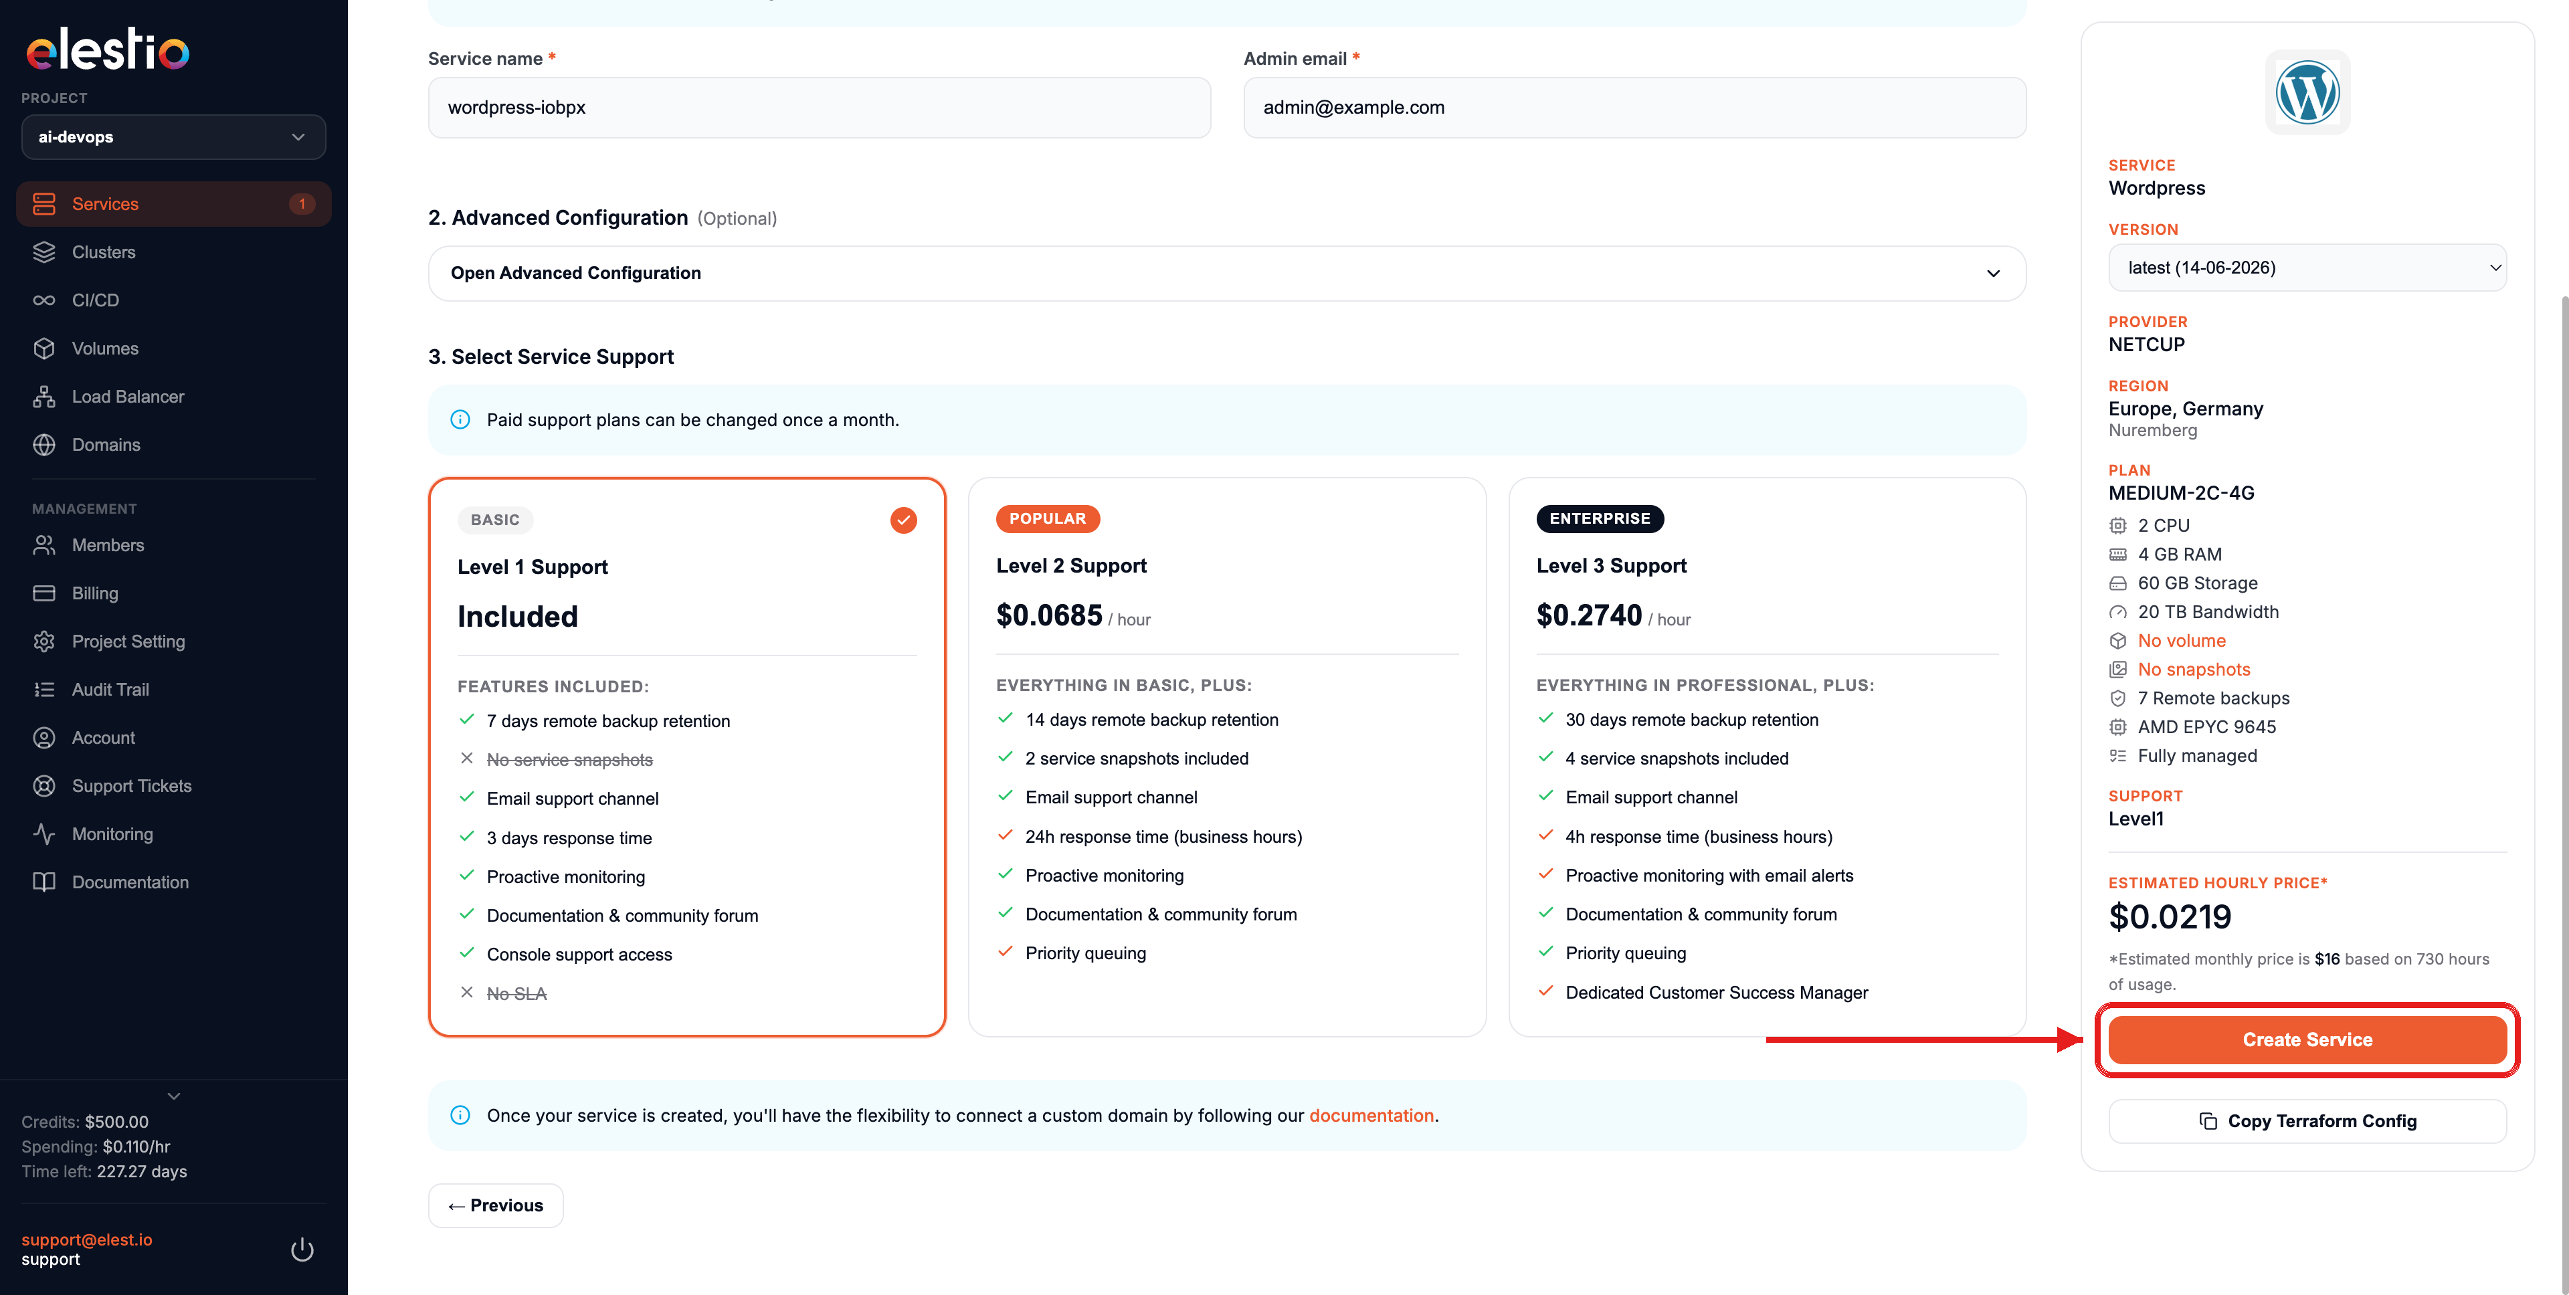
Task: Click the Volumes cube icon
Action: coord(44,348)
